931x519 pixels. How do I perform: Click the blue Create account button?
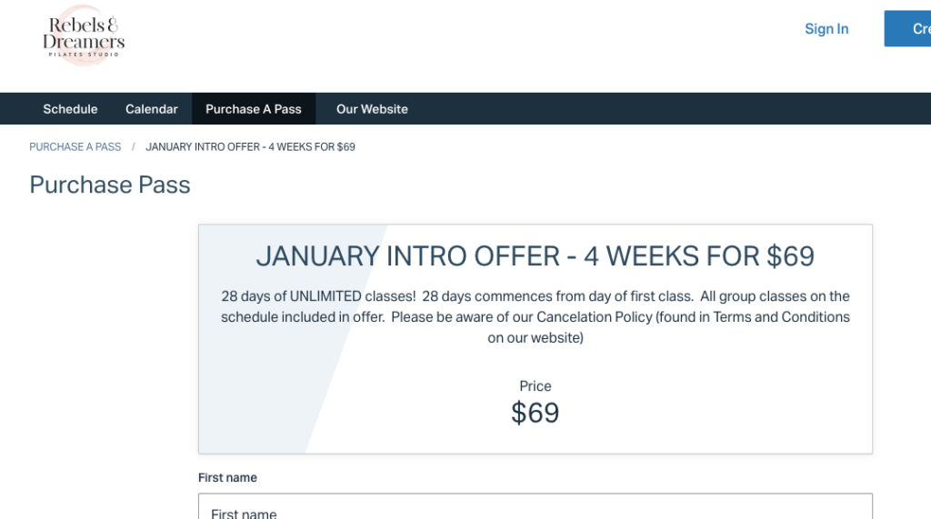908,29
